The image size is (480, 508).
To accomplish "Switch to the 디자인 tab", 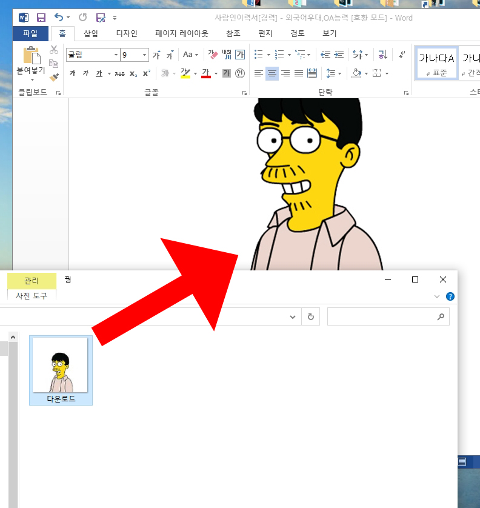I will (127, 33).
